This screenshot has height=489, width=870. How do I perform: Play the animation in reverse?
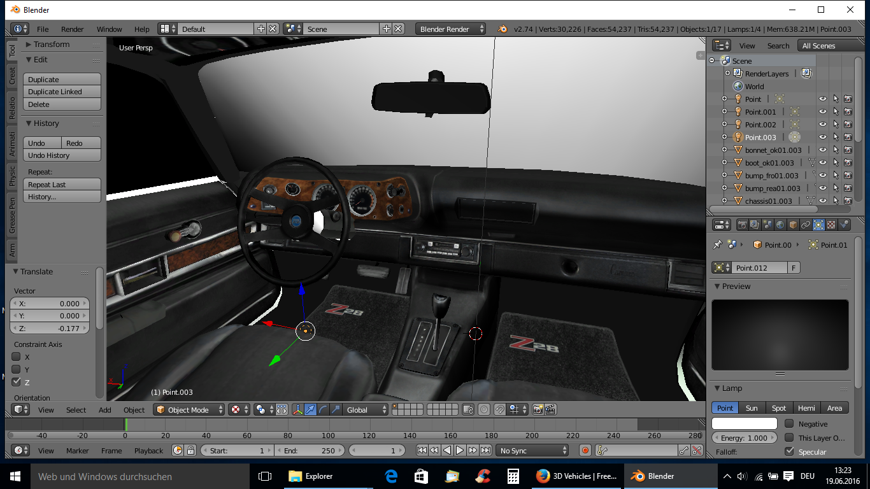tap(447, 450)
